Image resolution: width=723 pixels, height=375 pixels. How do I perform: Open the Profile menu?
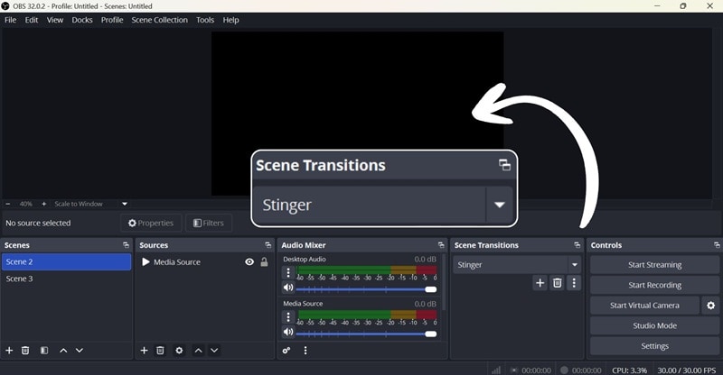(x=112, y=20)
